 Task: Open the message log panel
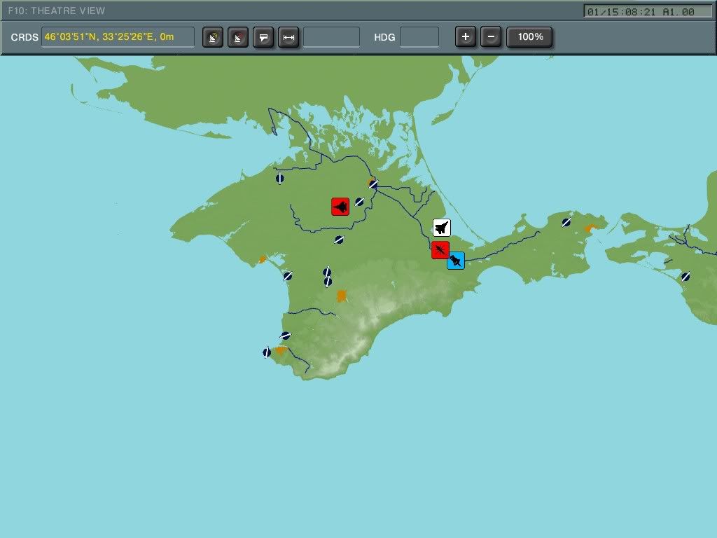tap(263, 37)
